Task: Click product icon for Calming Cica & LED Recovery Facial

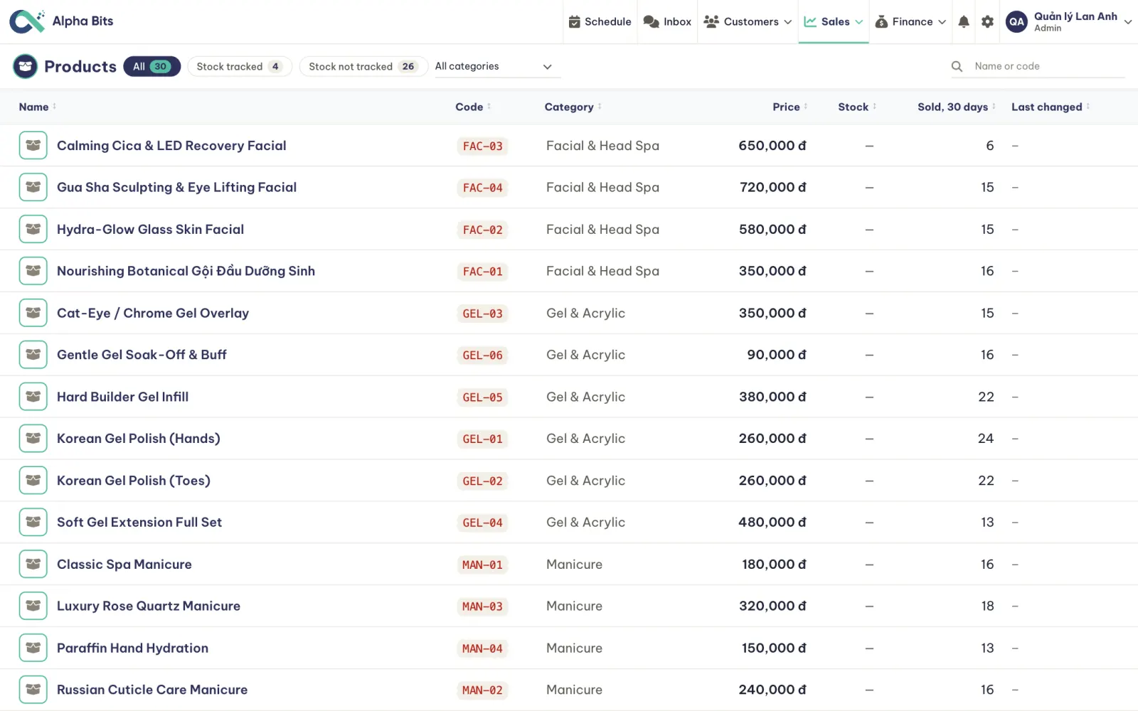Action: 33,146
